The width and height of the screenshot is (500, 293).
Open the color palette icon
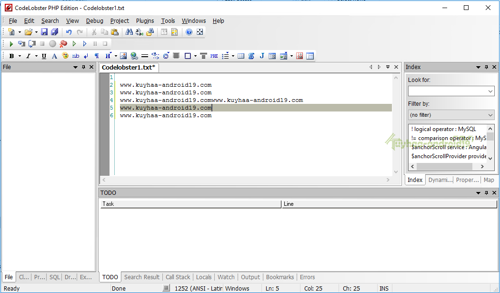pos(65,56)
